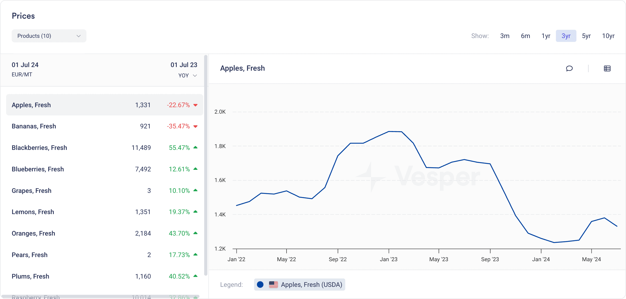Click the red down arrow for Apples
Screen dimensions: 626x299
point(196,105)
